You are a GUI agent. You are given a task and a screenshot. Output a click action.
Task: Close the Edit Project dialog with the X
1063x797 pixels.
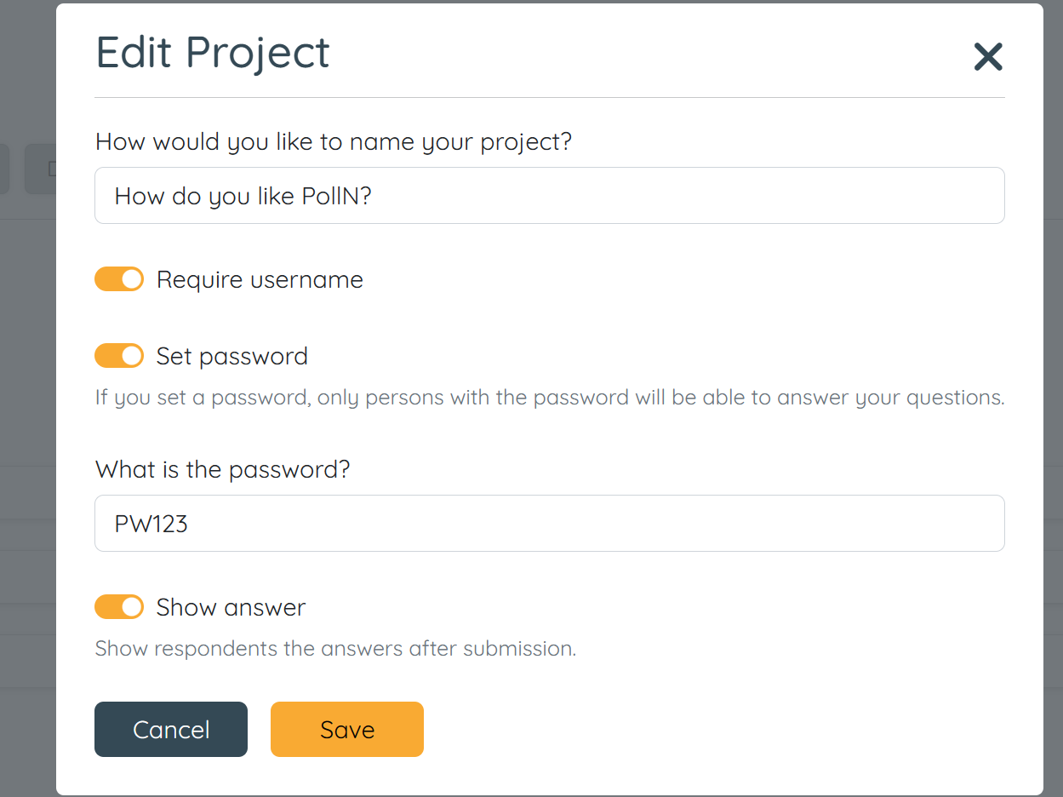(x=987, y=56)
